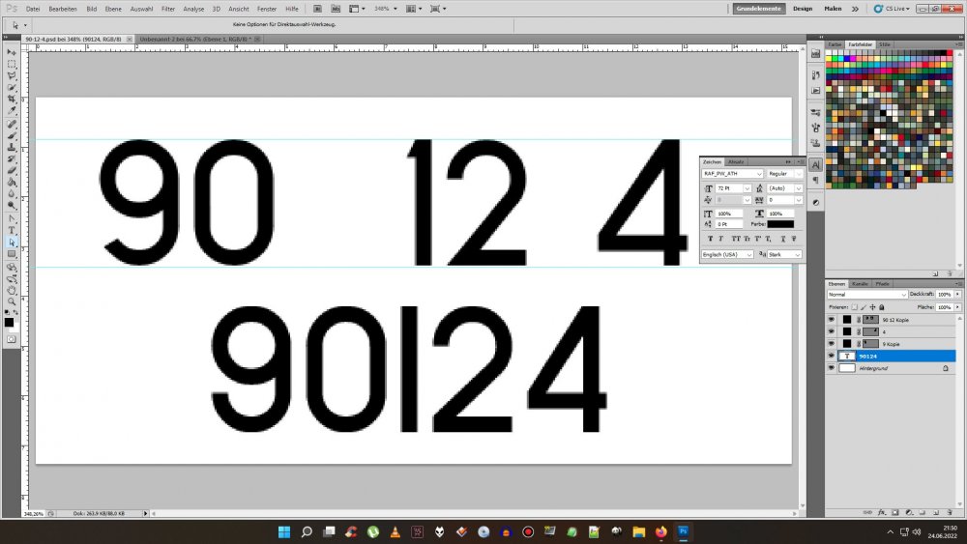Select the Direct Selection tool

[12, 243]
